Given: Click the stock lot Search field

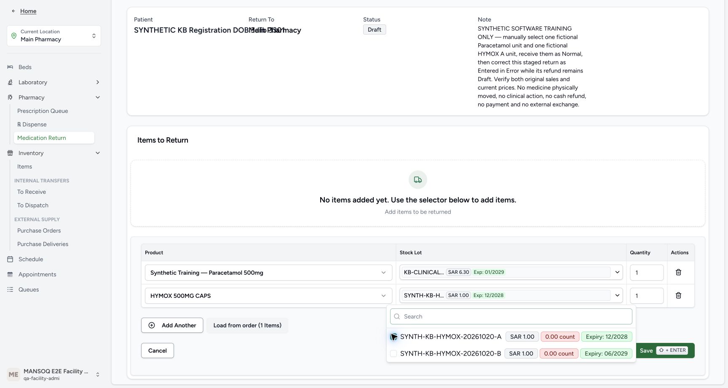Looking at the screenshot, I should point(511,316).
